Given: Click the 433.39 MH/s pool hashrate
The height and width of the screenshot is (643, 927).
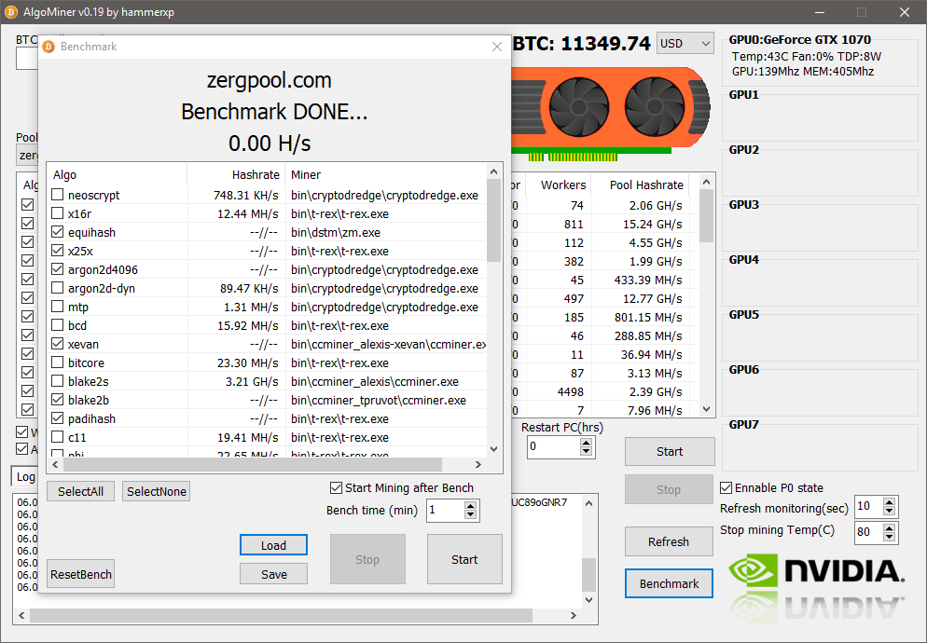Looking at the screenshot, I should coord(648,280).
